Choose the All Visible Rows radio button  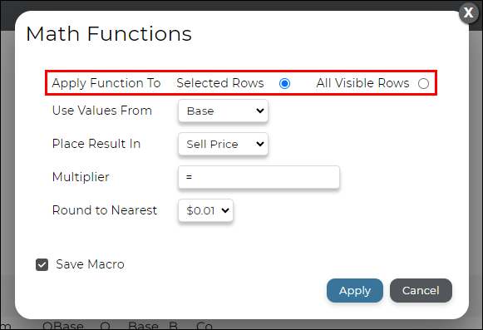(x=423, y=83)
